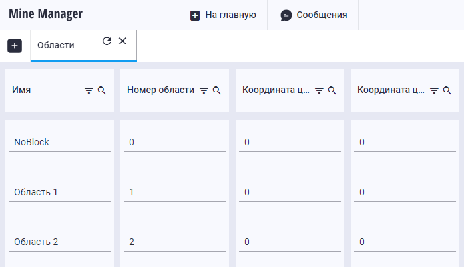Close the Области tab
Image resolution: width=464 pixels, height=267 pixels.
tap(122, 41)
